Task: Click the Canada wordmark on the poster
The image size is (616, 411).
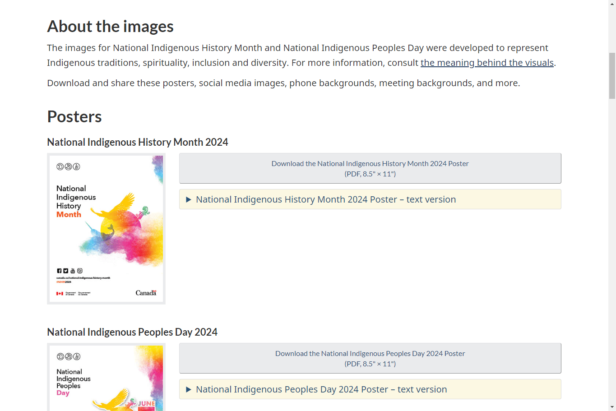Action: tap(145, 293)
